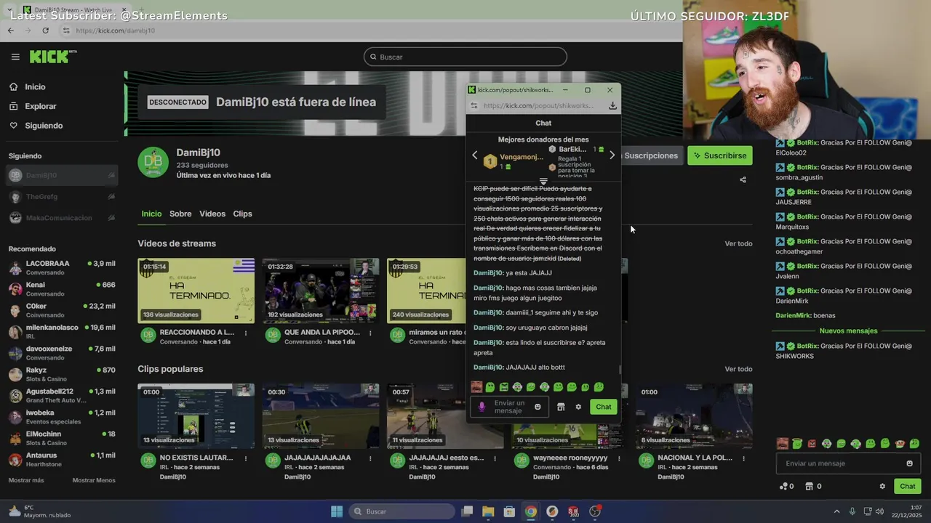Send message with right panel Chat button

[x=908, y=487]
